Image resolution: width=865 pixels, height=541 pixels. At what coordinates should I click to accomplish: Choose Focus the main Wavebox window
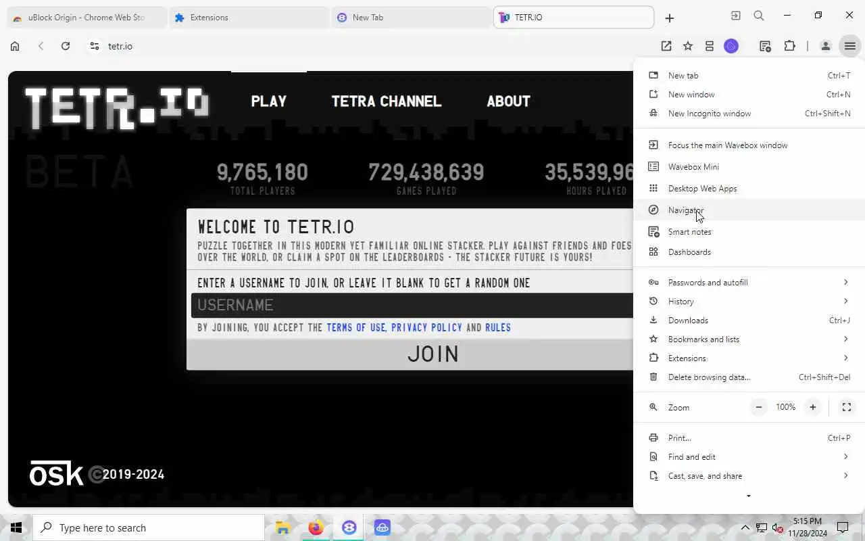[749, 145]
